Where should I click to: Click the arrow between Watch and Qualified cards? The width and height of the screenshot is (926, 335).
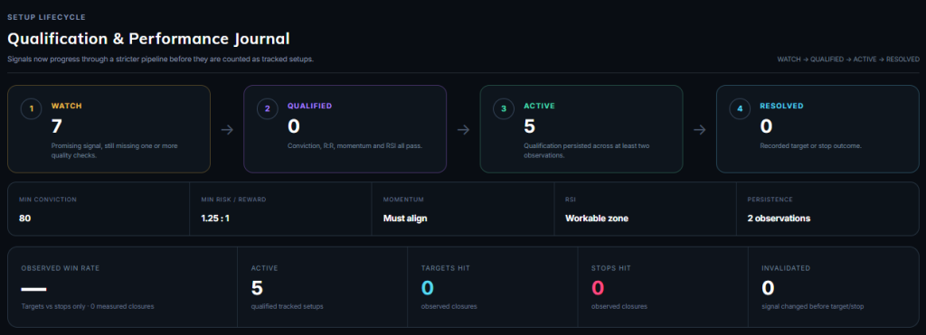[x=227, y=129]
